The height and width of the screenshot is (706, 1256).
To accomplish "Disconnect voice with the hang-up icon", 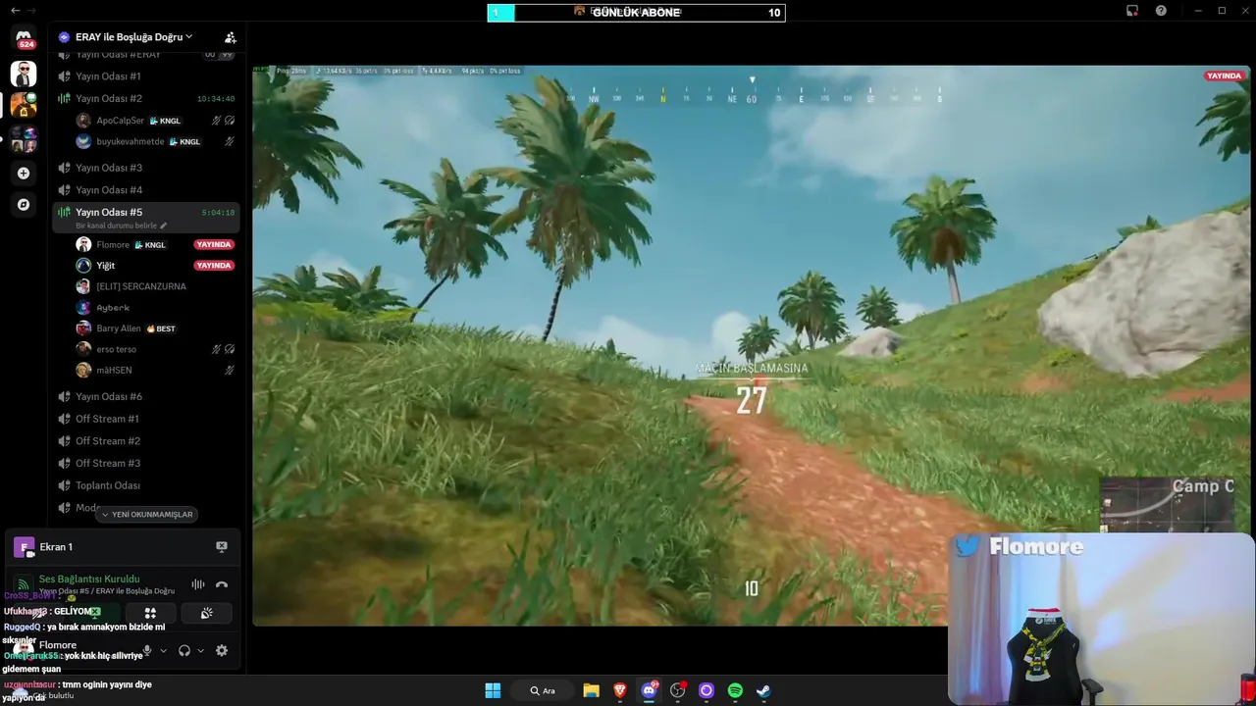I will click(x=222, y=584).
